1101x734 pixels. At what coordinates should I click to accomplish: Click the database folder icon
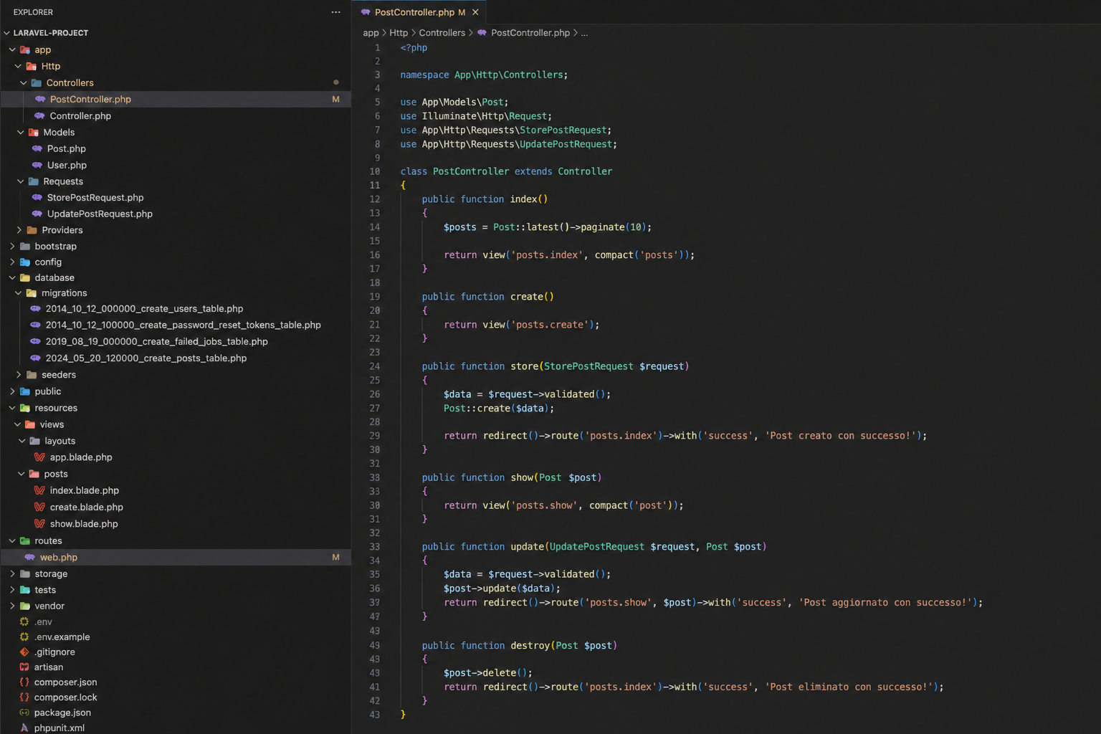[25, 277]
